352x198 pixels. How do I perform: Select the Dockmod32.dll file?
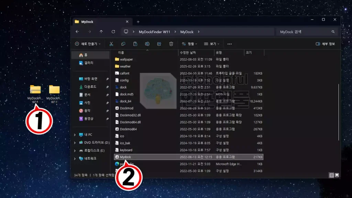[128, 115]
